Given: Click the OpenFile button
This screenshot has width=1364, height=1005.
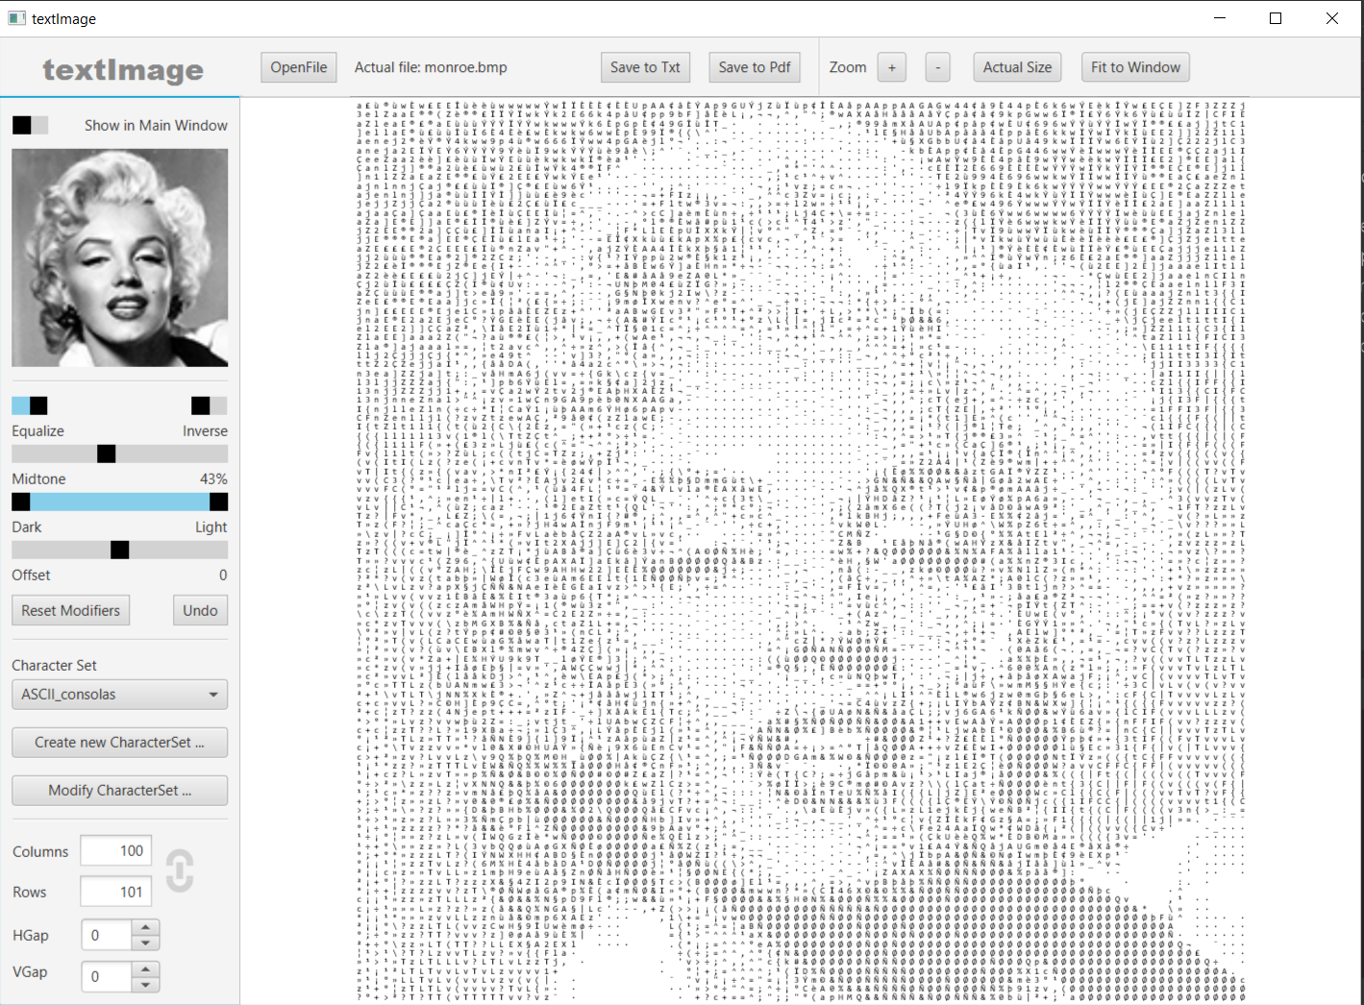Looking at the screenshot, I should [x=299, y=67].
